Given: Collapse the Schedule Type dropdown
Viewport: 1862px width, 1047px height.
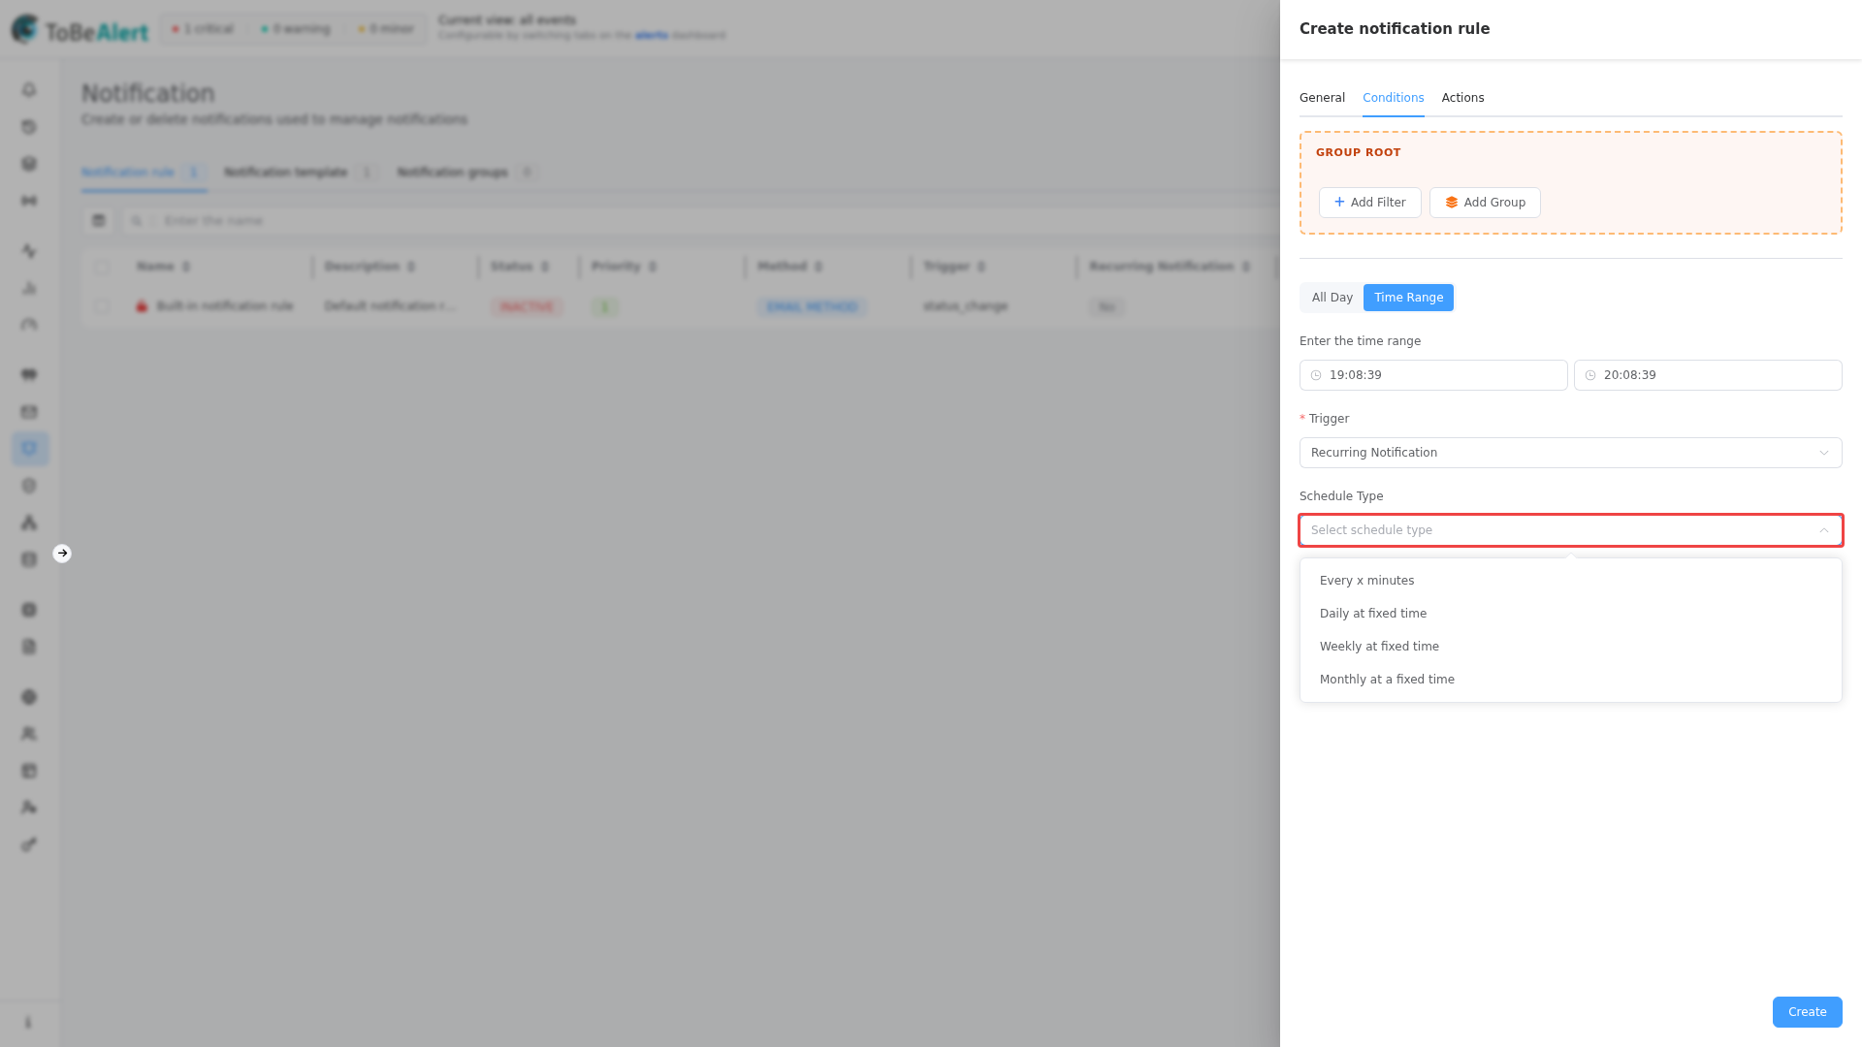Looking at the screenshot, I should pos(1570,530).
